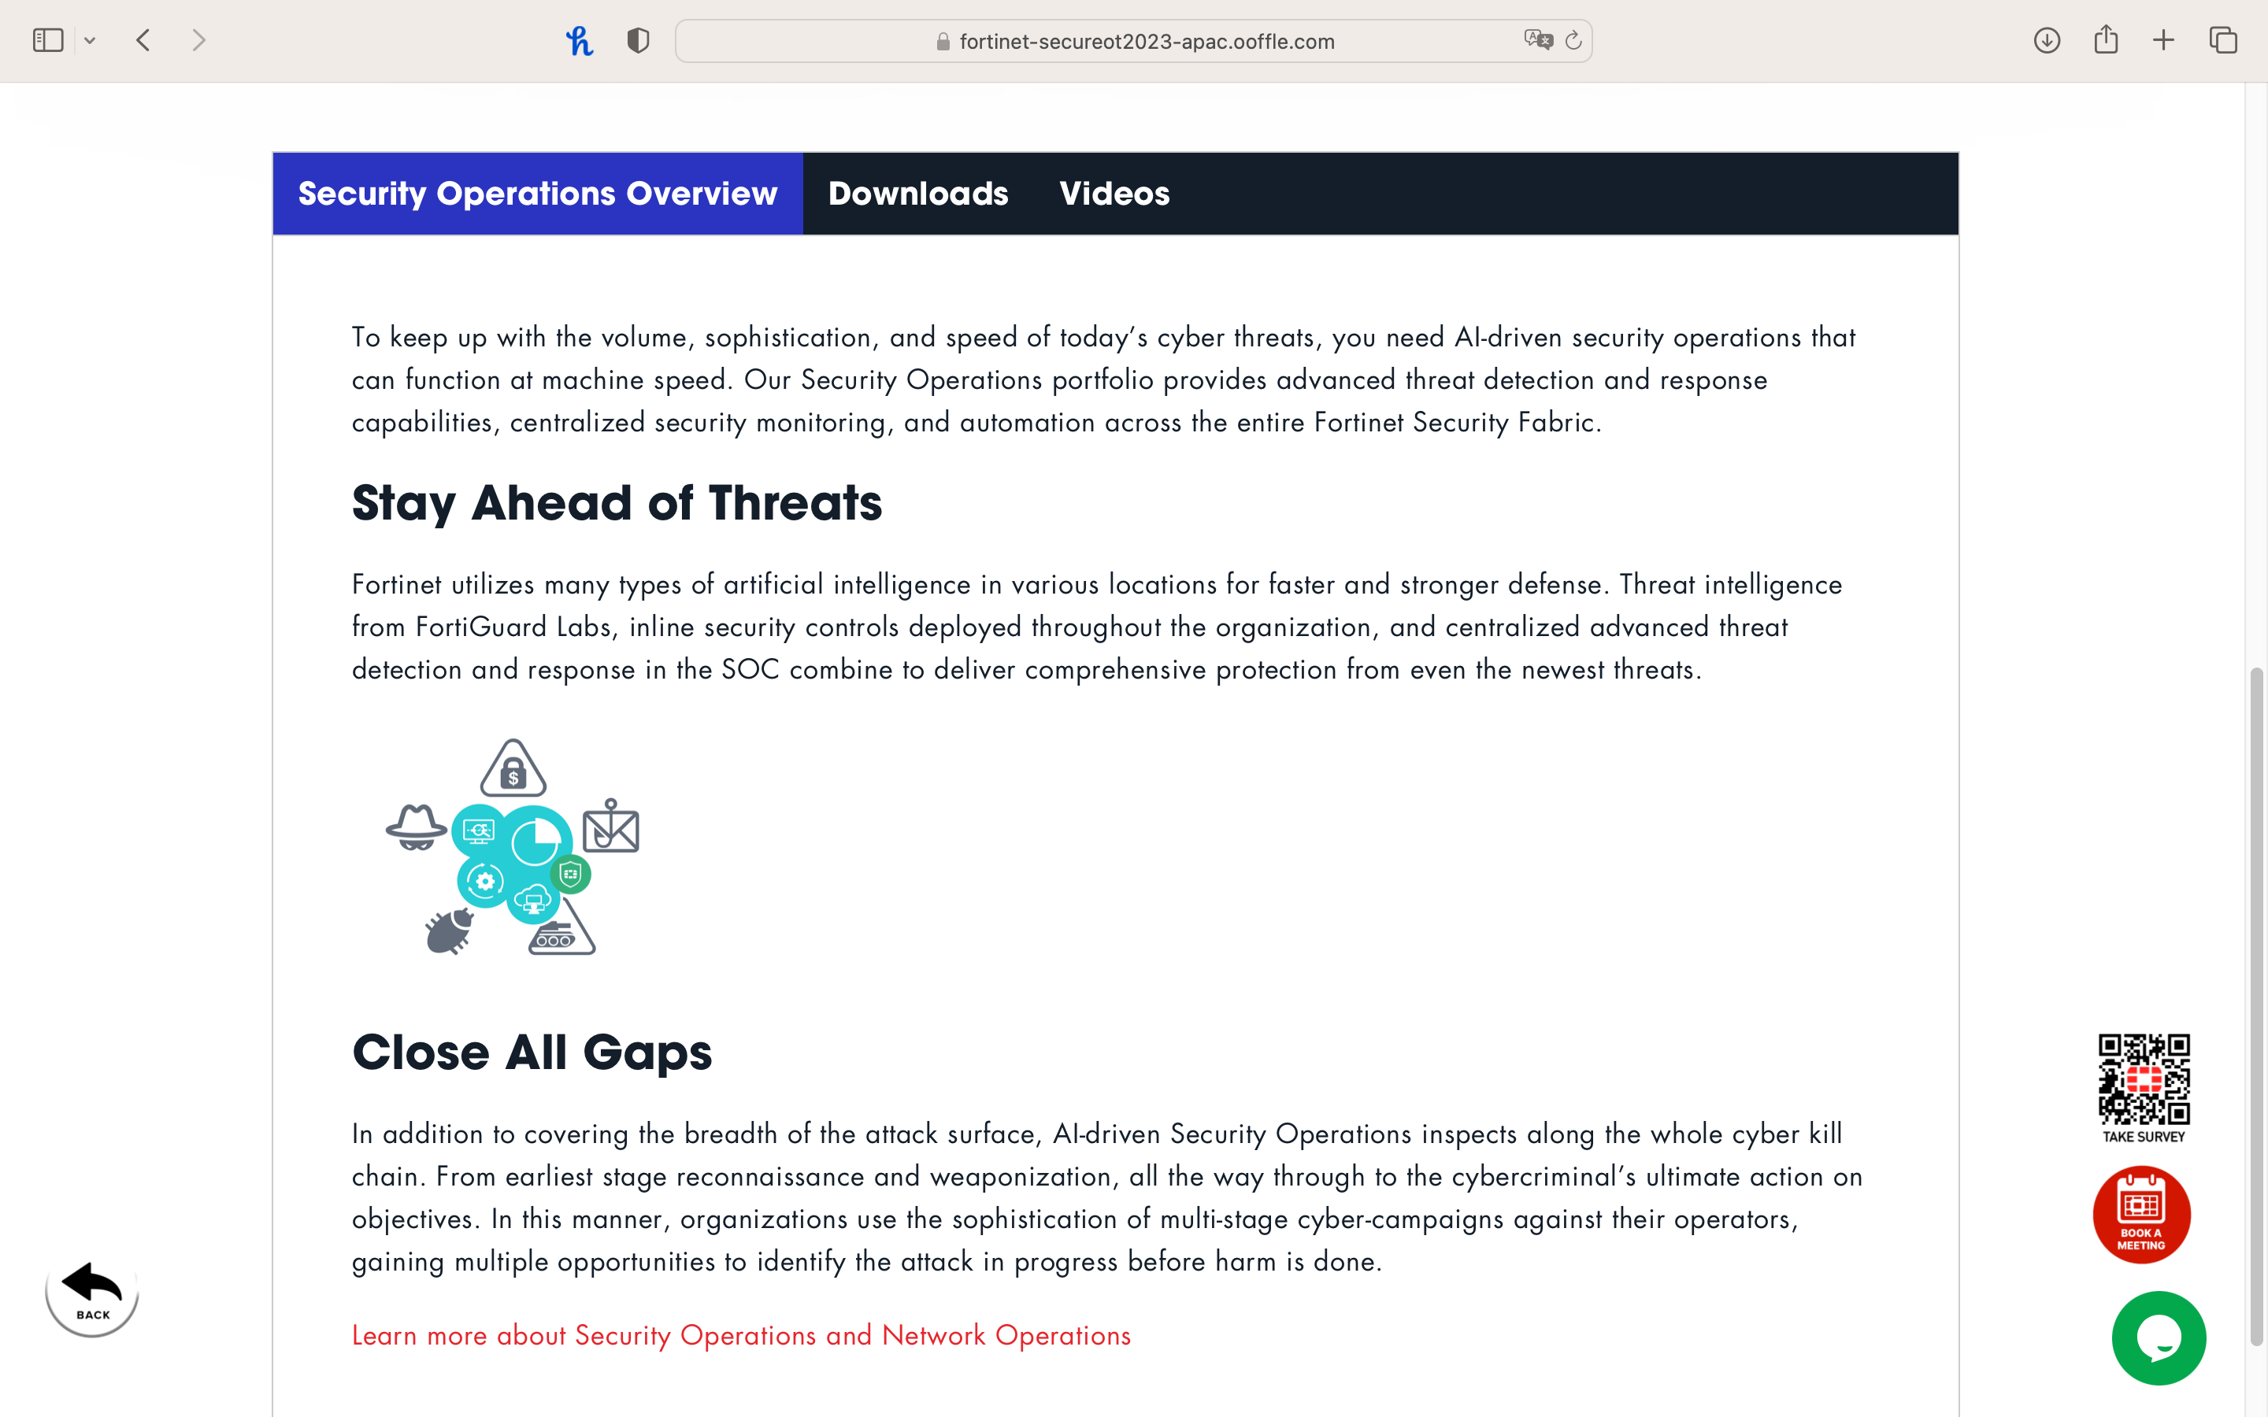Click the Close All Gaps heading
The width and height of the screenshot is (2268, 1417).
coord(532,1053)
